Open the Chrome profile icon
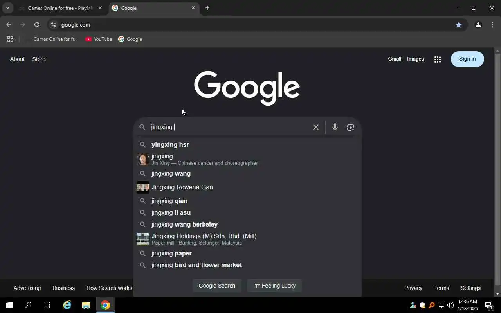Screen dimensions: 501x313 pyautogui.click(x=478, y=25)
